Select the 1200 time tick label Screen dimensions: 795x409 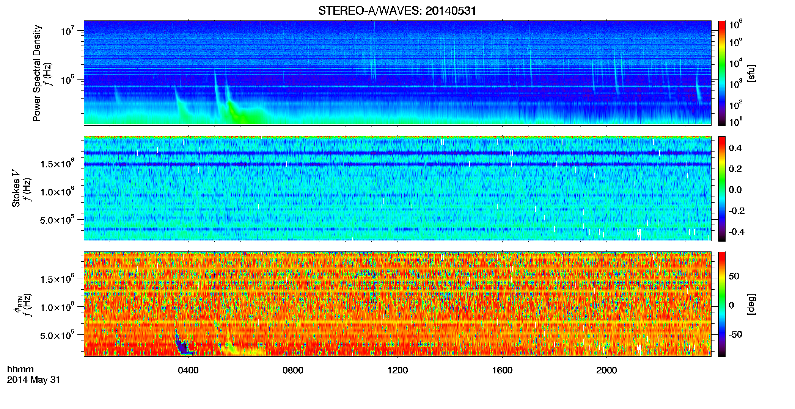(x=397, y=370)
